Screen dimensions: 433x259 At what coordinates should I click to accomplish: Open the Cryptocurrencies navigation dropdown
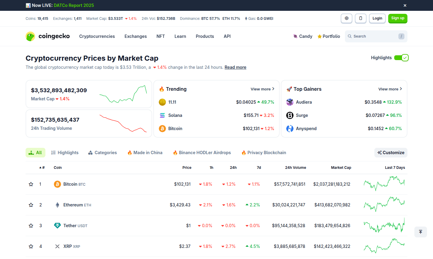pos(97,36)
